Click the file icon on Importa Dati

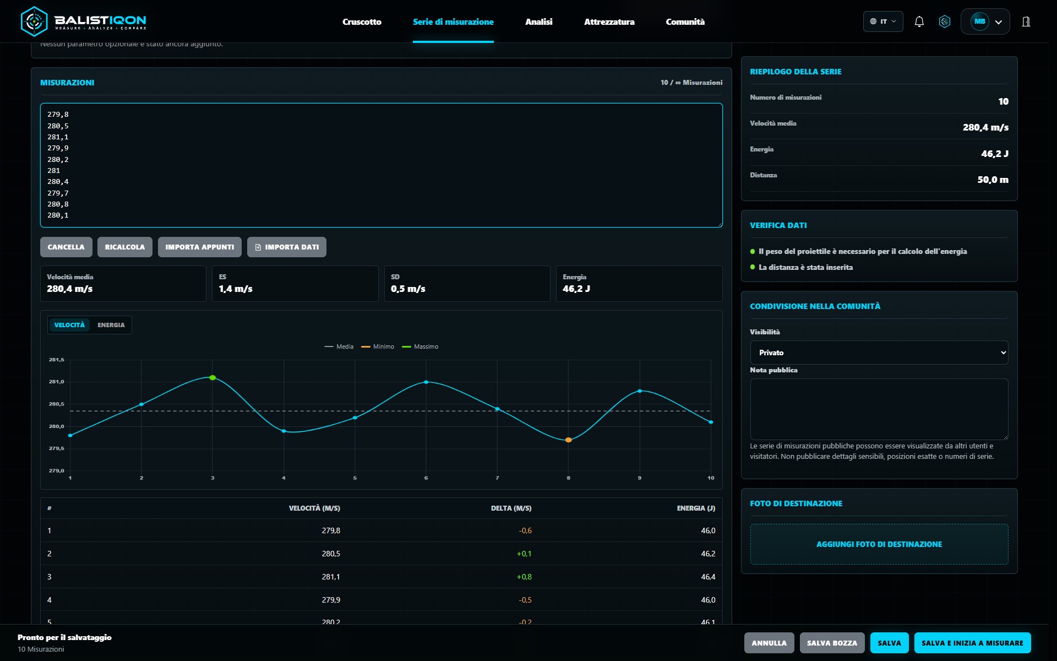tap(258, 247)
